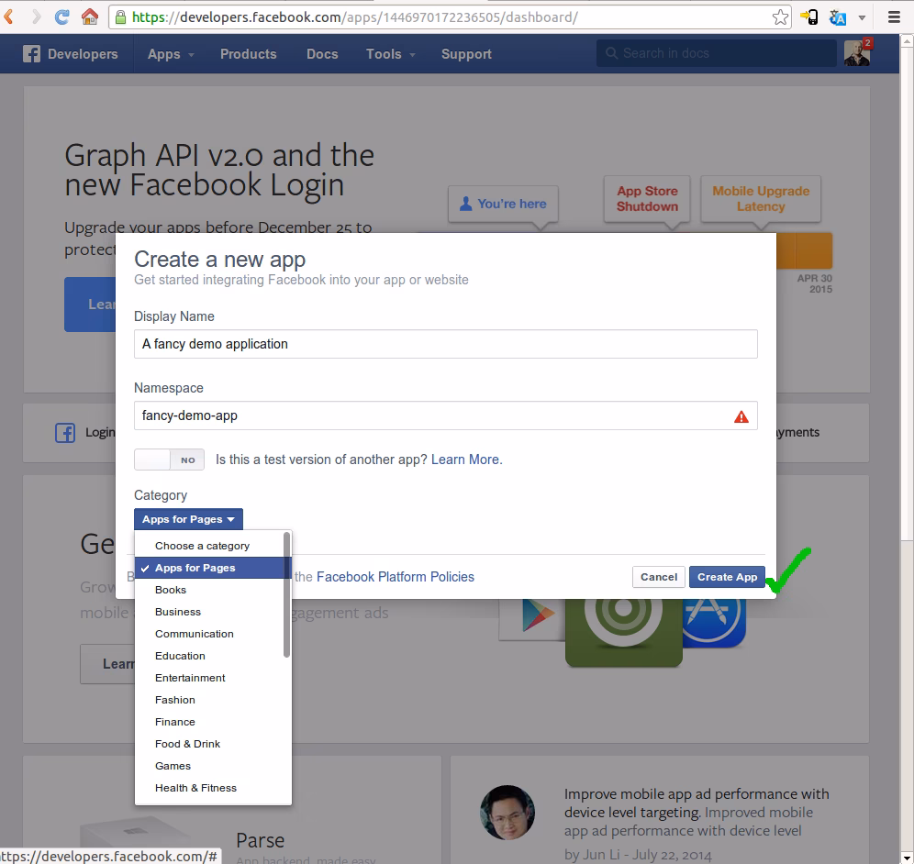914x864 pixels.
Task: Click the green target app icon
Action: click(624, 632)
